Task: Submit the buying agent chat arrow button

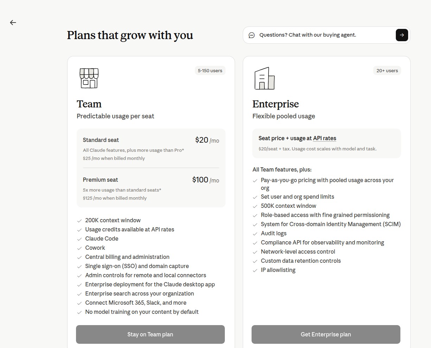Action: coord(402,35)
